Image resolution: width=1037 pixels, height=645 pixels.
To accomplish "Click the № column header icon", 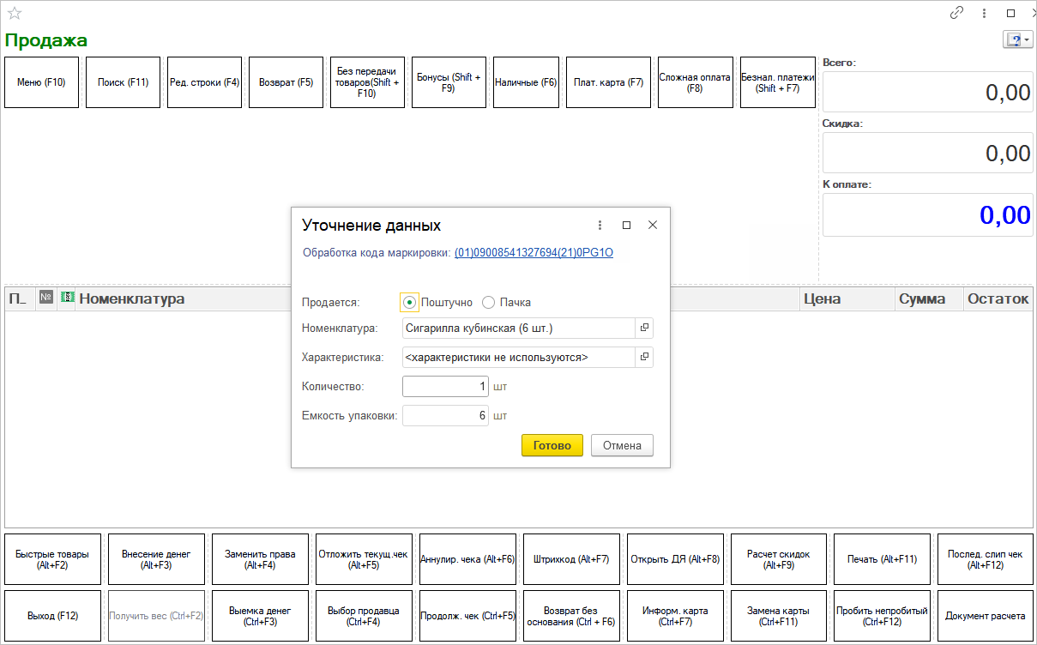I will [46, 298].
